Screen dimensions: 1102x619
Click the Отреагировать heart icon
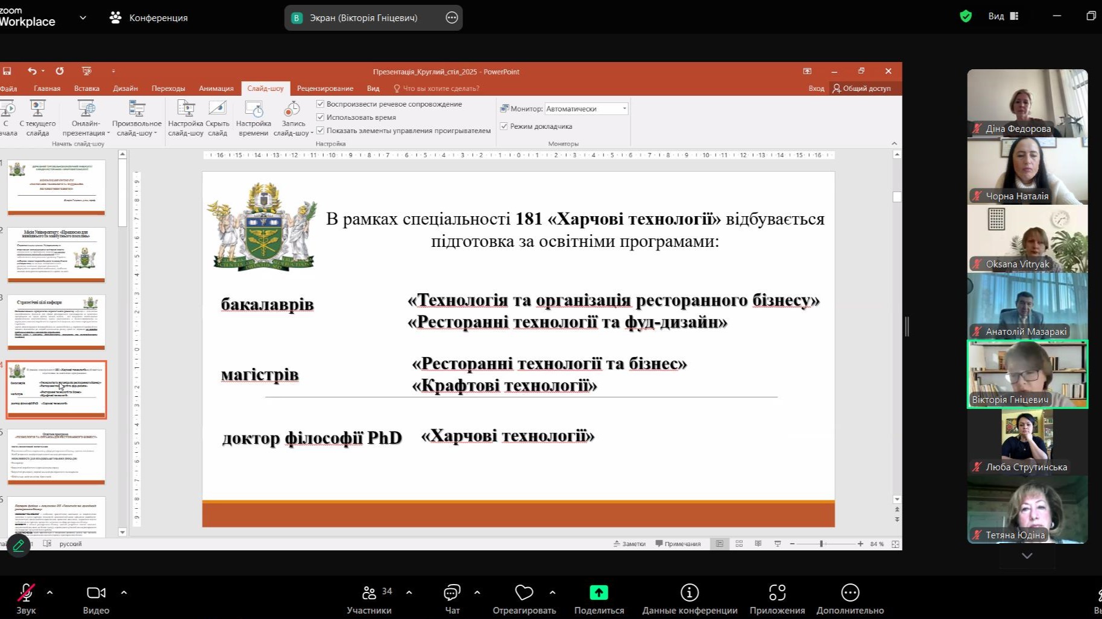(524, 593)
